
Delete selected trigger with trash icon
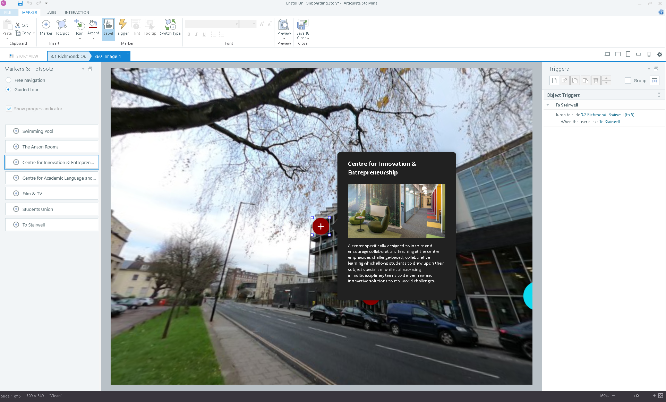(596, 80)
